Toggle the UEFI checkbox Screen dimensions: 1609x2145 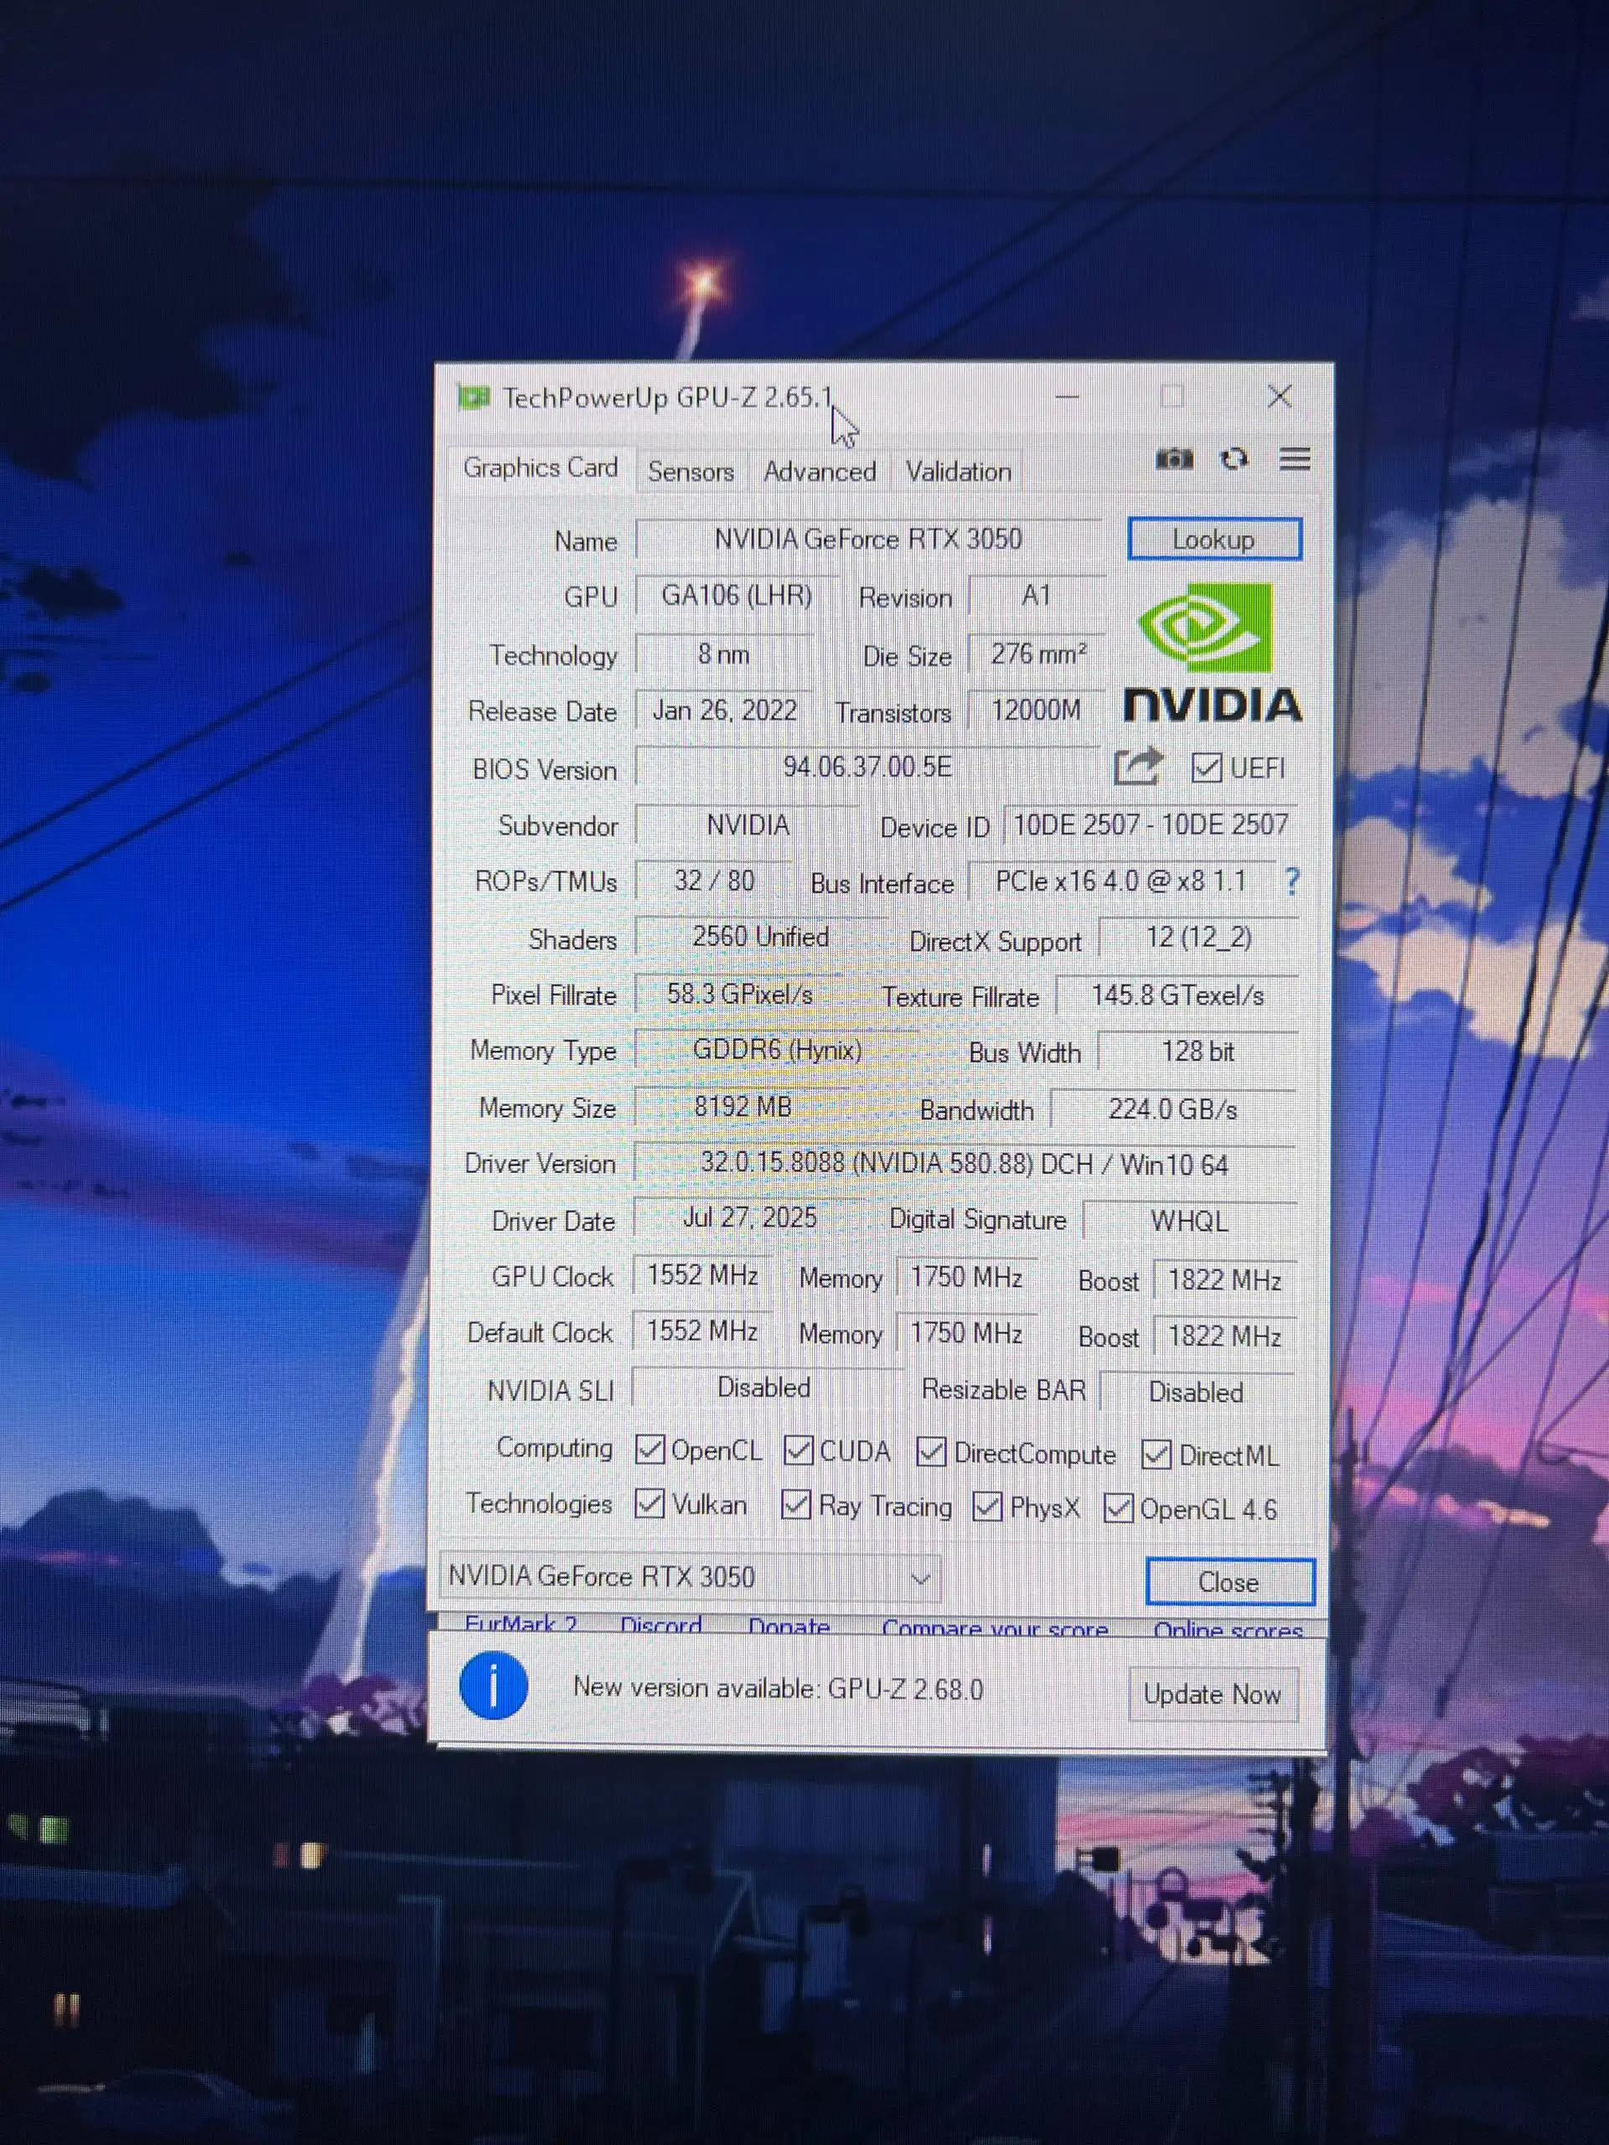pos(1206,768)
